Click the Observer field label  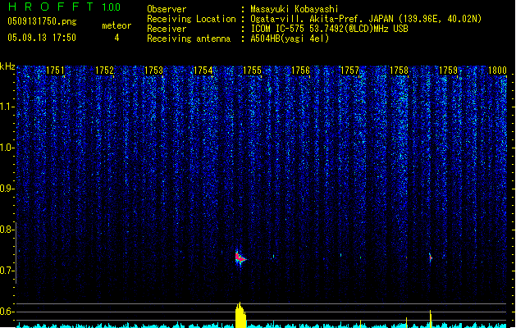(167, 9)
